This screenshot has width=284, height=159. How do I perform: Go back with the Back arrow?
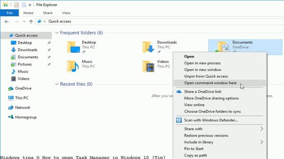[7, 22]
